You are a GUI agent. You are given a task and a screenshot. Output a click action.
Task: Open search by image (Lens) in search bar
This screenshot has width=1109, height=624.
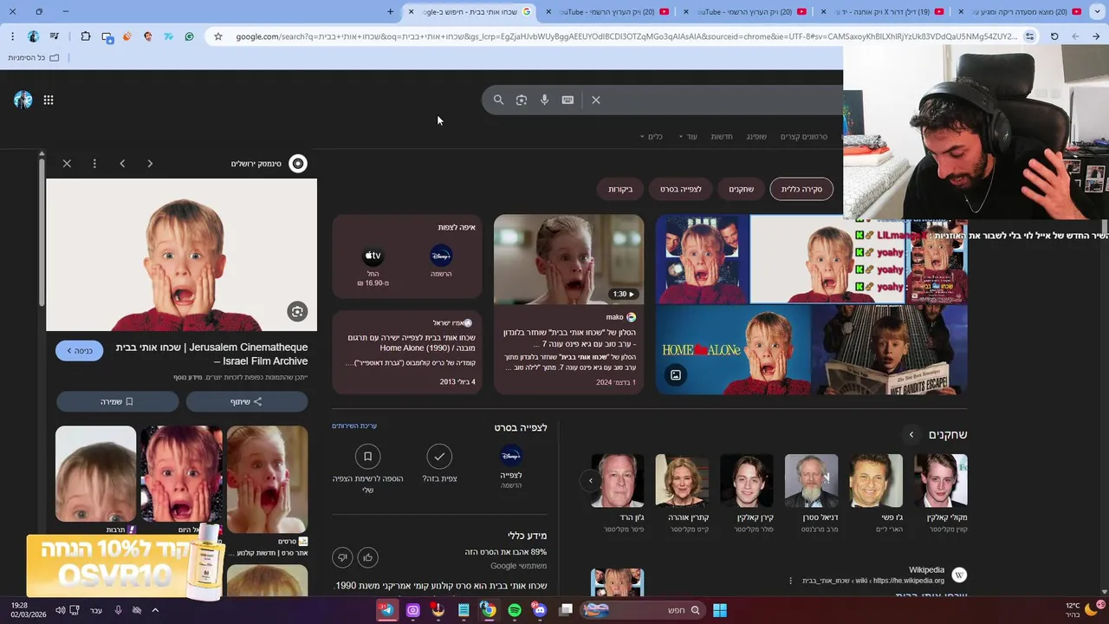522,100
